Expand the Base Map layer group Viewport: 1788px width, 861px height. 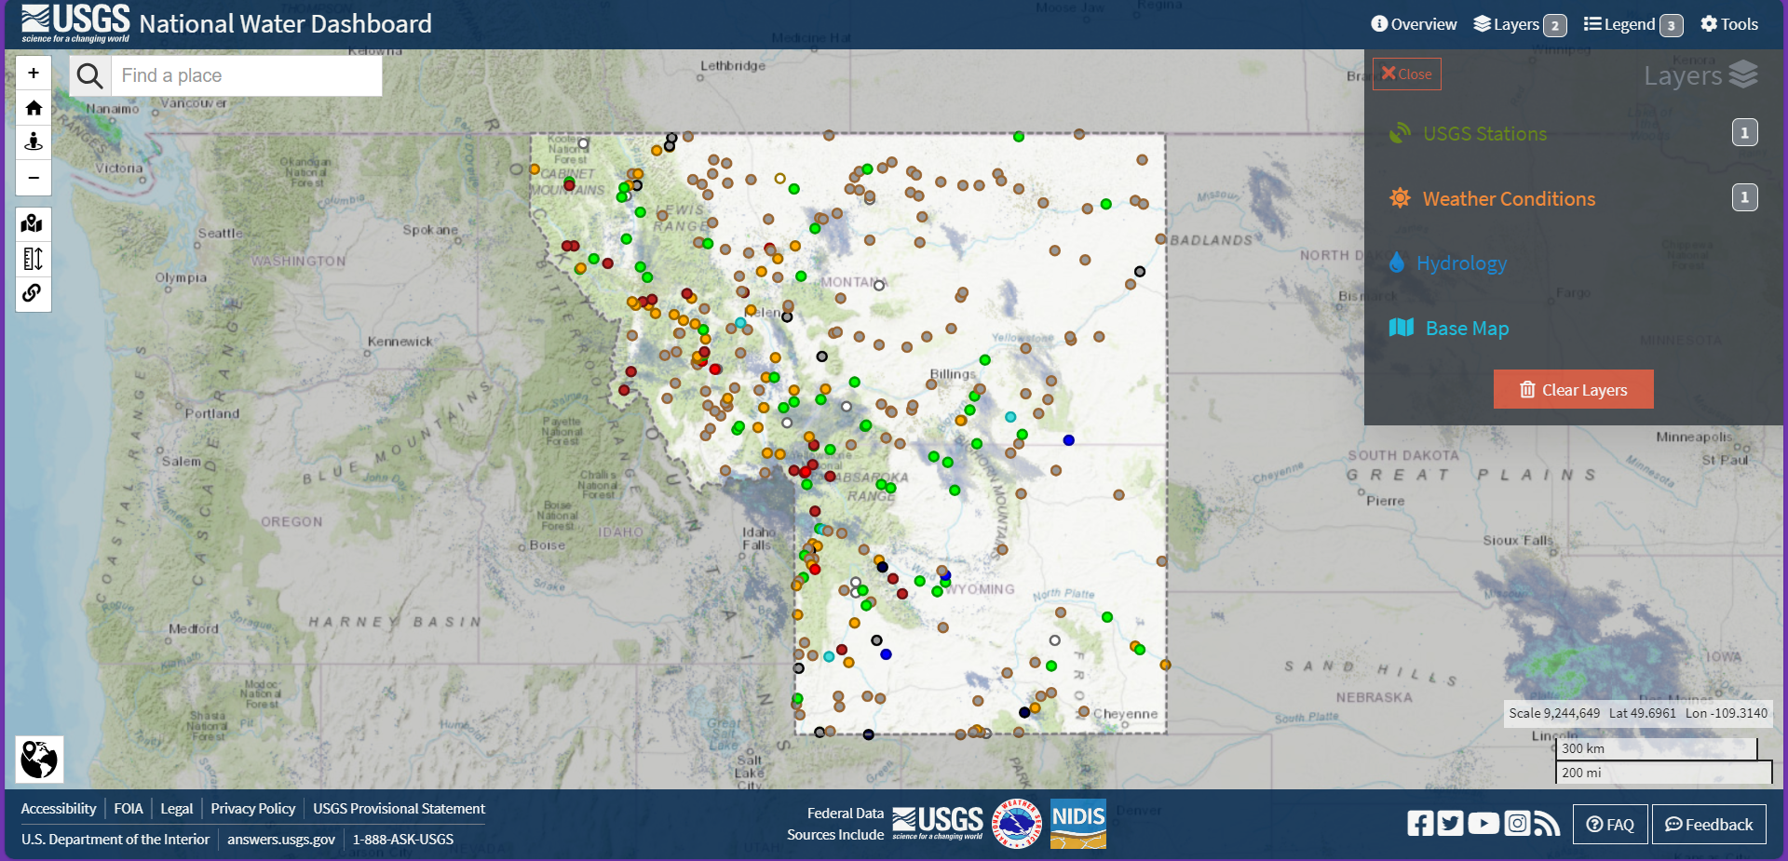1467,329
